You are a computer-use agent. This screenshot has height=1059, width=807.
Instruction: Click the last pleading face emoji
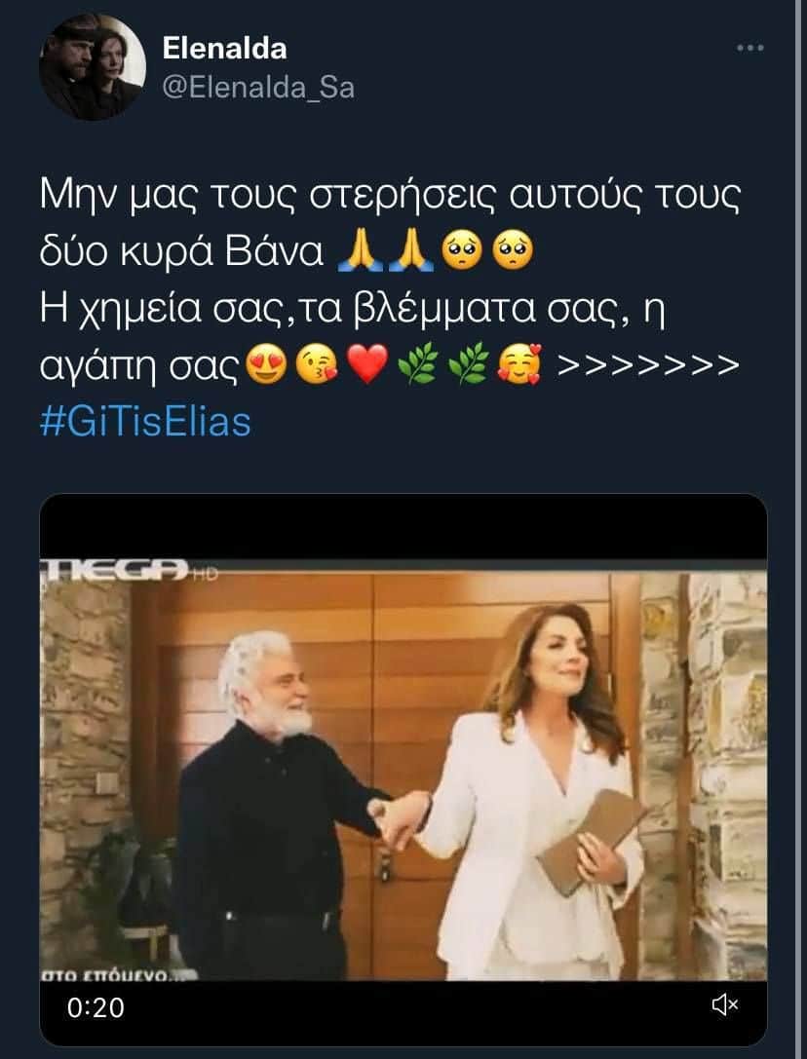(x=513, y=250)
